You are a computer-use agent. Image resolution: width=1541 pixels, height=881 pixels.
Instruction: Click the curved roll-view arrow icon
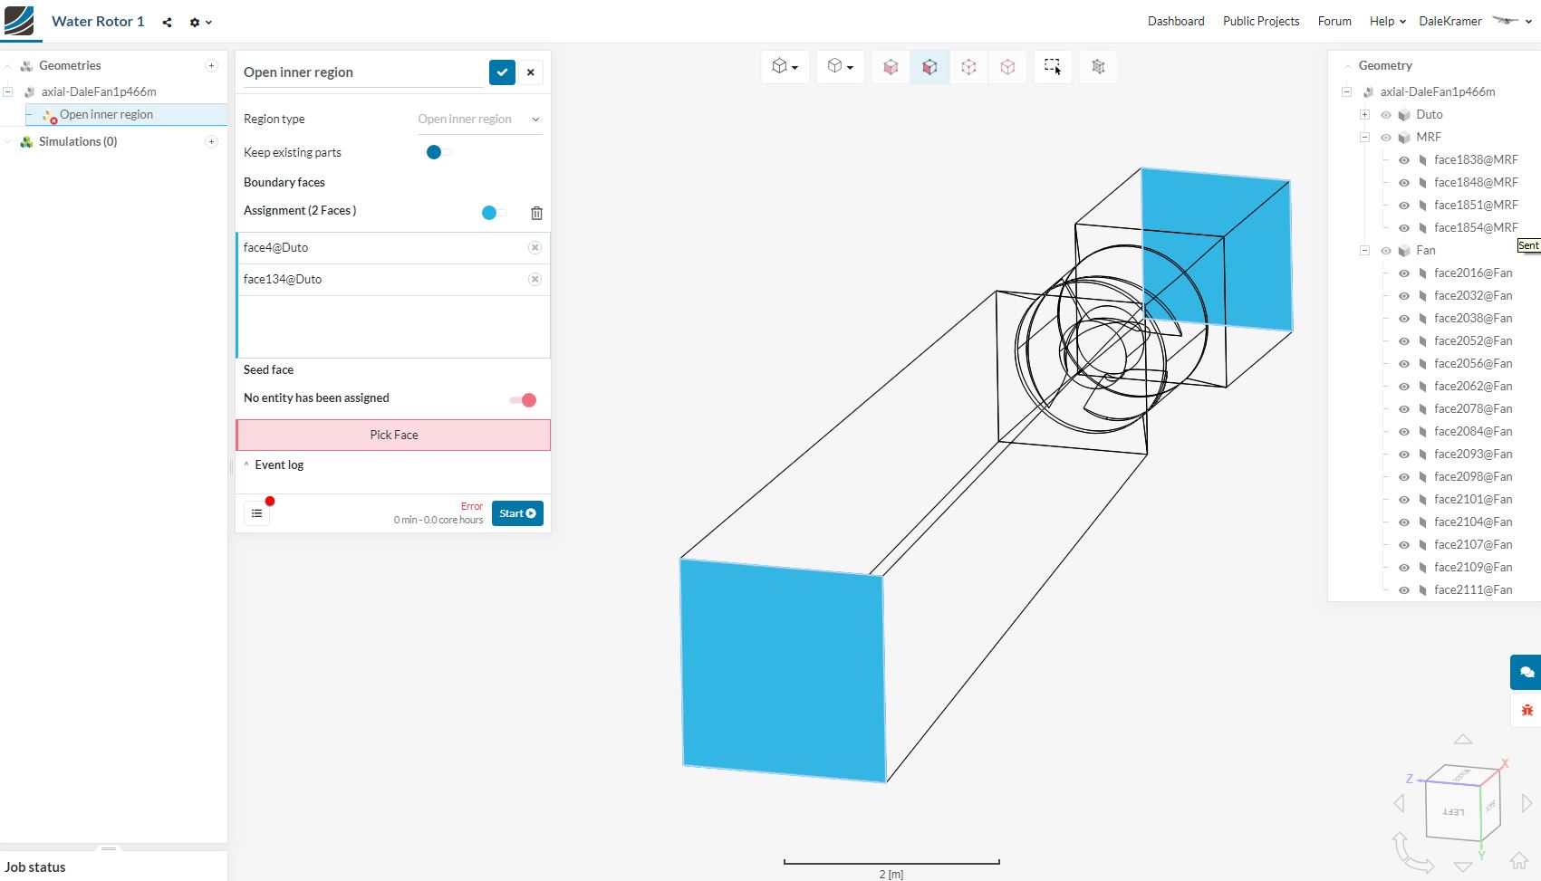tap(1411, 852)
